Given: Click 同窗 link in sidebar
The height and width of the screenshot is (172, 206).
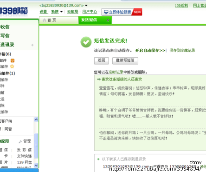Looking at the screenshot, I should coord(8,129).
